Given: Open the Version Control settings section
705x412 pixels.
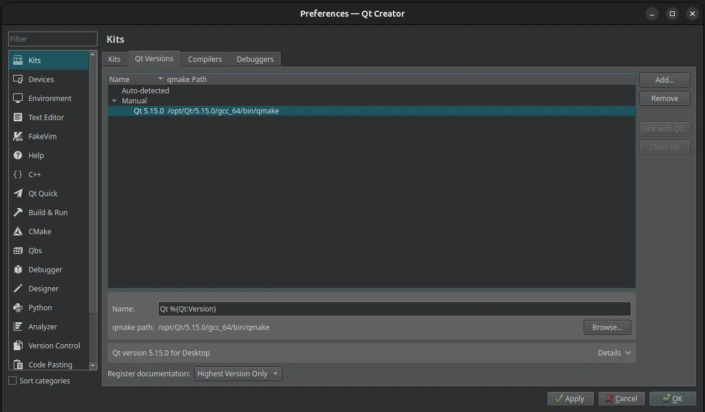Looking at the screenshot, I should tap(54, 345).
